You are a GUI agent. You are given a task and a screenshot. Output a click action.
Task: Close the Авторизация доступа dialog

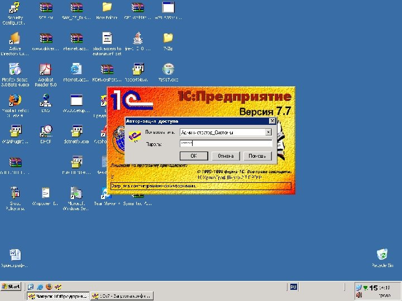point(272,121)
